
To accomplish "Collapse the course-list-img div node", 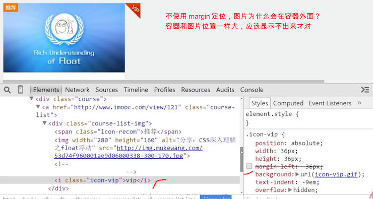I will click(44, 123).
